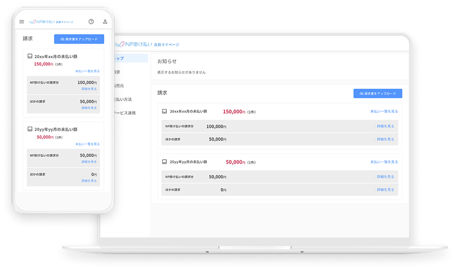Click the help question mark icon on phone
Image resolution: width=459 pixels, height=270 pixels.
[x=92, y=21]
